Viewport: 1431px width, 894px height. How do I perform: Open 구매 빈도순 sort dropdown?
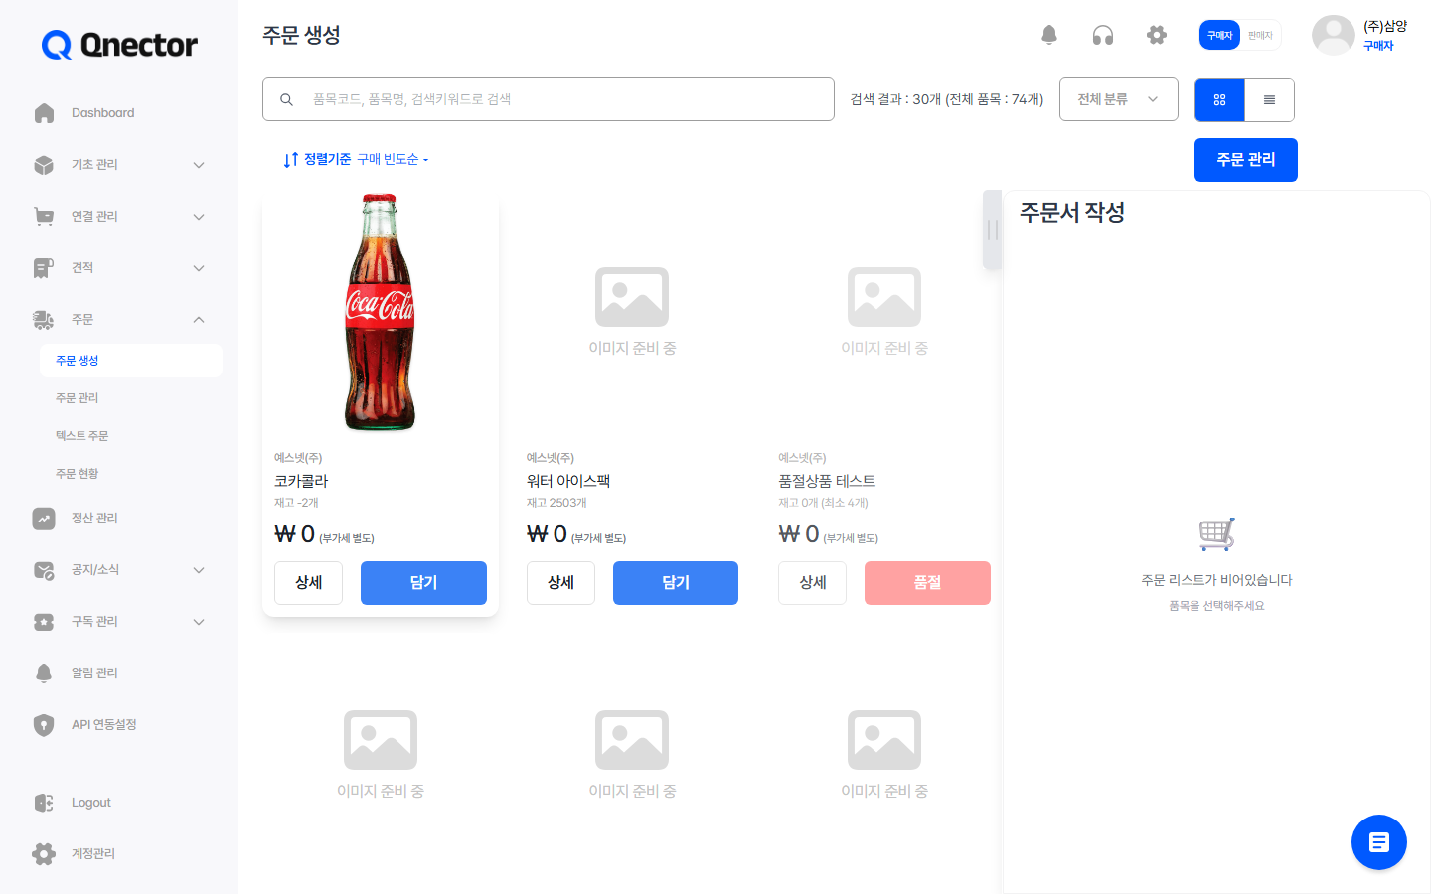393,159
